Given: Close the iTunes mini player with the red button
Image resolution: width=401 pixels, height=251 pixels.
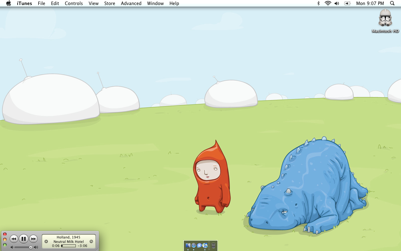Looking at the screenshot, I should [5, 234].
